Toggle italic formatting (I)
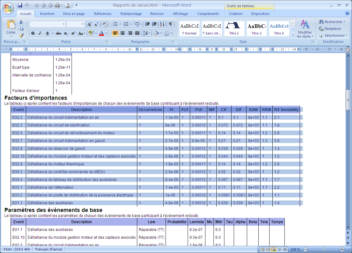The height and width of the screenshot is (253, 352). pyautogui.click(x=40, y=33)
